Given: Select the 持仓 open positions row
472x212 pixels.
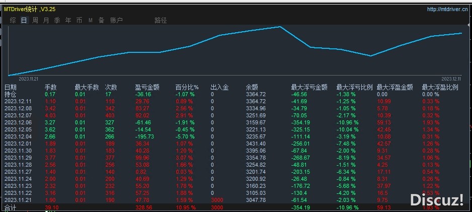Looking at the screenshot, I should (x=11, y=94).
